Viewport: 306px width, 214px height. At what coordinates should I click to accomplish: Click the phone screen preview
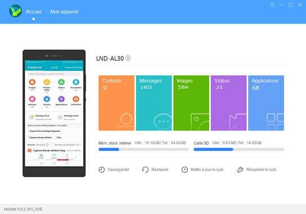[x=54, y=113]
